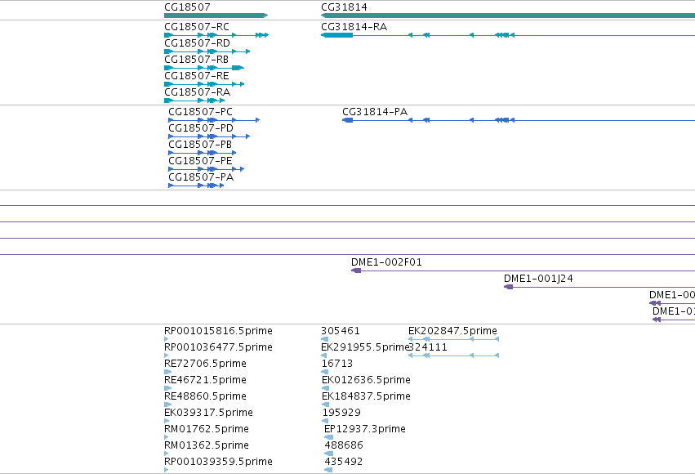This screenshot has width=695, height=474.
Task: Click the EP12937.3prime EST label
Action: pos(365,429)
